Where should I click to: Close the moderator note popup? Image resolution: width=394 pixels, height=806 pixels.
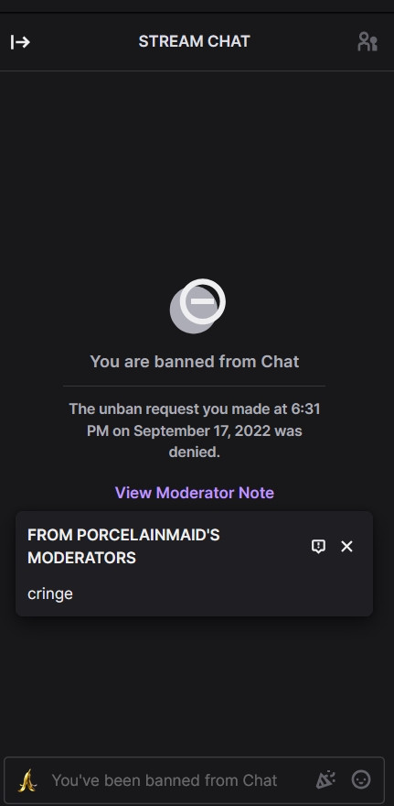(x=346, y=547)
